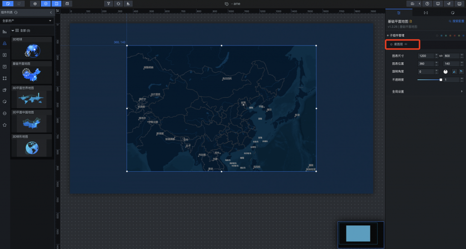Toggle the size aspect-ratio lock link
This screenshot has width=466, height=249.
[x=441, y=56]
